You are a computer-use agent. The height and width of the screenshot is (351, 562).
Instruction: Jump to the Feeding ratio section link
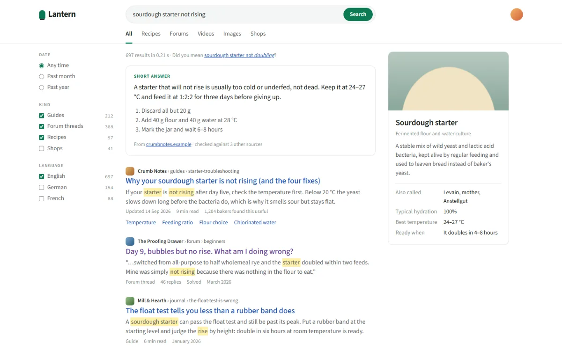pos(177,223)
